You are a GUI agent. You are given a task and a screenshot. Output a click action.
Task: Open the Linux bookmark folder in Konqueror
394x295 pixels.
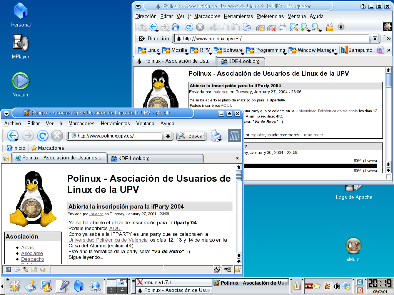(x=149, y=50)
